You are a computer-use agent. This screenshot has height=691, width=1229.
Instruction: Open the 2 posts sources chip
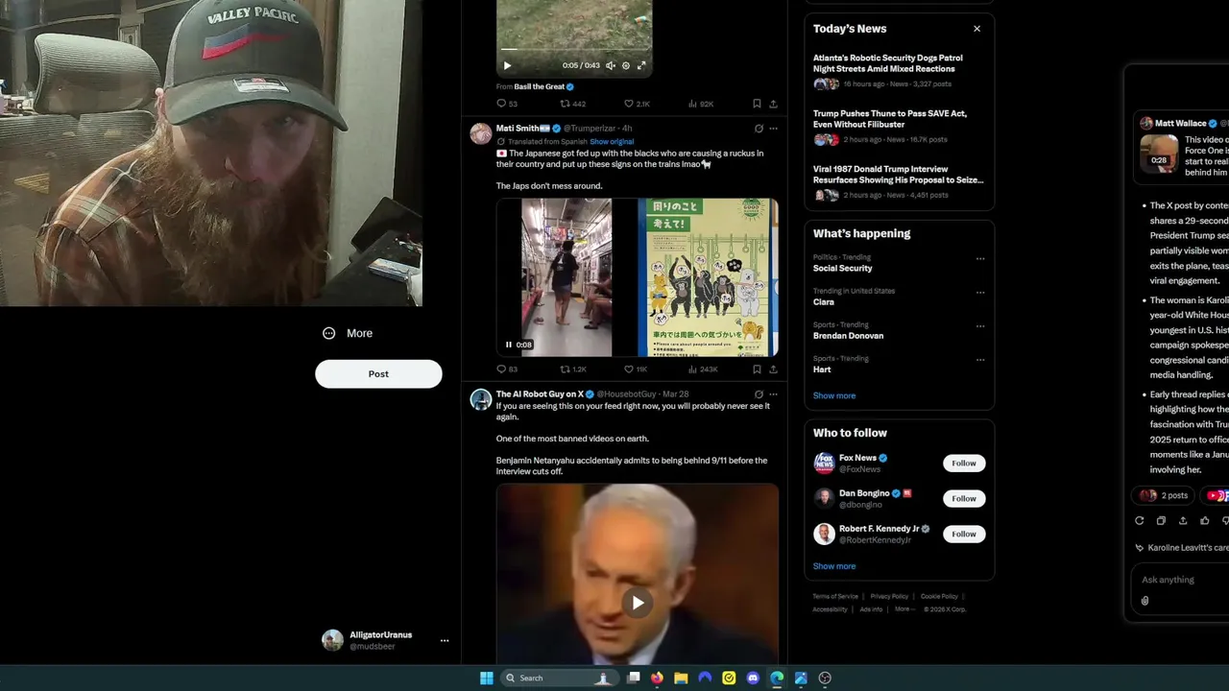[x=1164, y=495]
